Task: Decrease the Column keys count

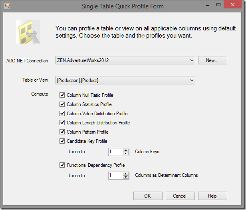Action: pyautogui.click(x=126, y=154)
